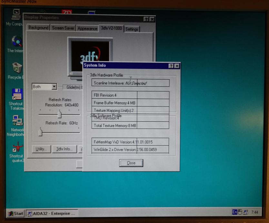Click the FxMemMap VxD Version row
Image resolution: width=269 pixels, height=223 pixels.
130,142
